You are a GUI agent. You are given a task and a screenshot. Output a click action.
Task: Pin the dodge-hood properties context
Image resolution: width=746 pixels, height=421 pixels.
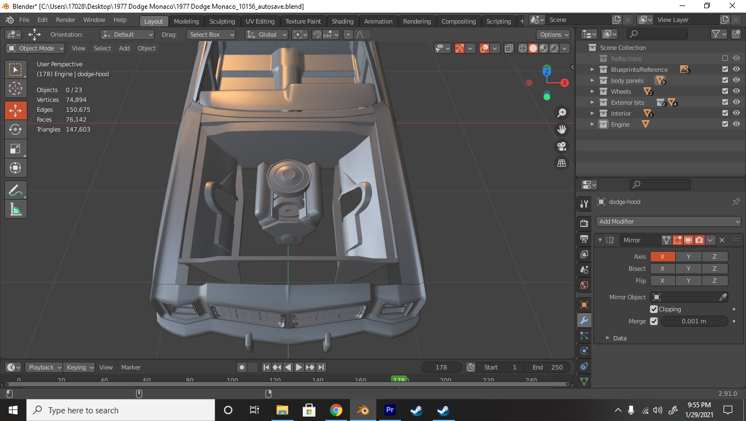736,202
